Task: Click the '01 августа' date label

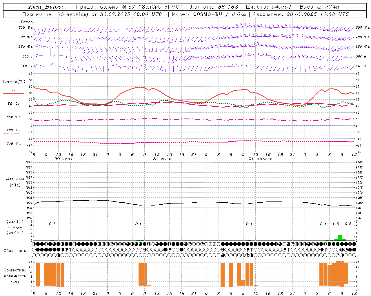Action: (261, 159)
